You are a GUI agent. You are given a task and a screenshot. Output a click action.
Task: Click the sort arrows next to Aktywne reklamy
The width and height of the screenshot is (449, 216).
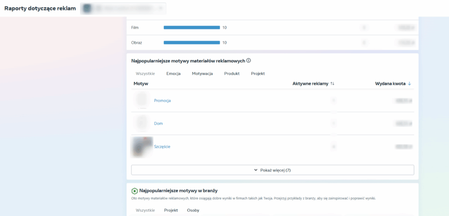(x=332, y=83)
